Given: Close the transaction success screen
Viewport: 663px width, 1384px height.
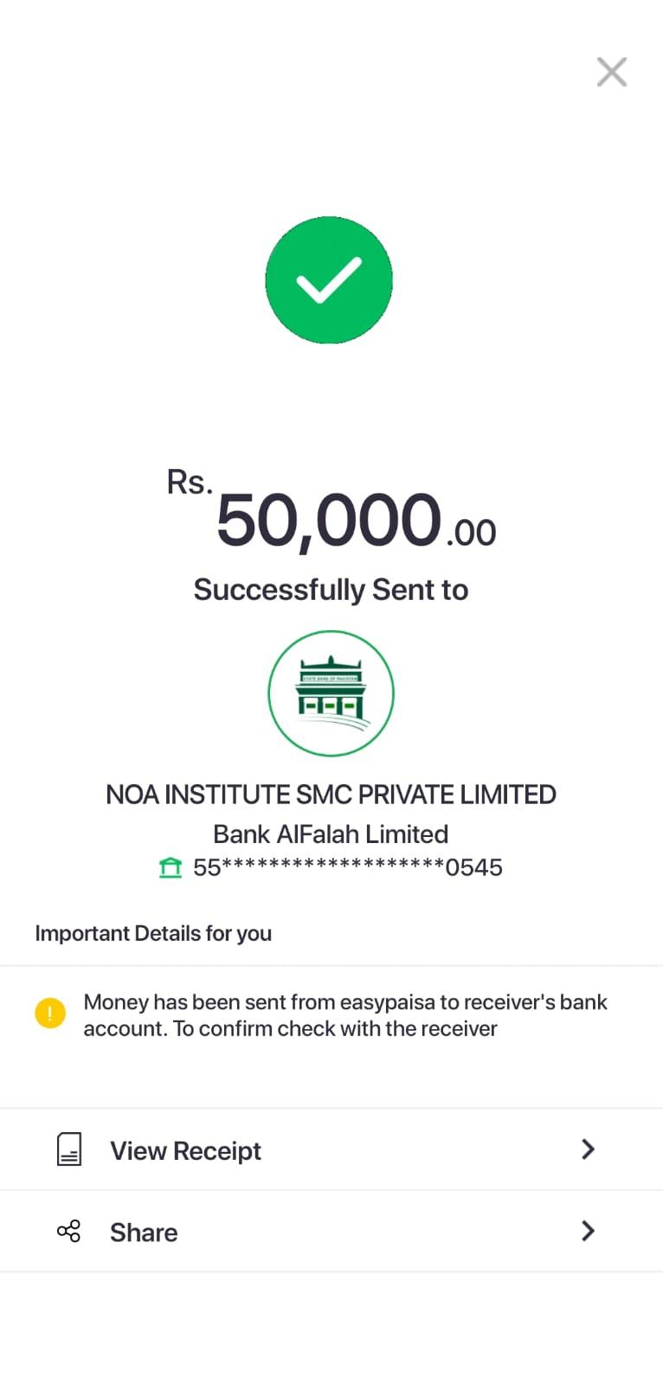Looking at the screenshot, I should (x=611, y=72).
